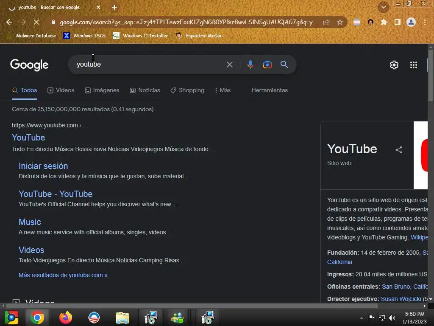This screenshot has width=434, height=326.
Task: Click the YouTube logo image in knowledge panel
Action: tap(420, 155)
